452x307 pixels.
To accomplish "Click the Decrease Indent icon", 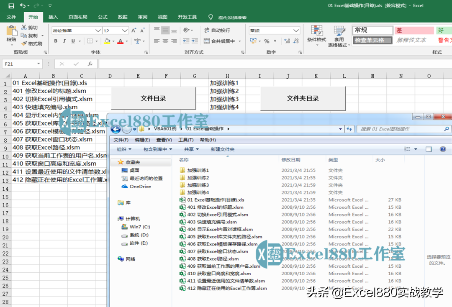I will pyautogui.click(x=186, y=41).
